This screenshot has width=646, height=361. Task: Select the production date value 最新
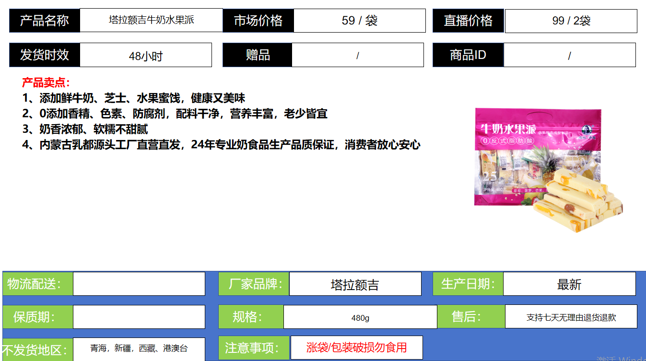coord(569,284)
